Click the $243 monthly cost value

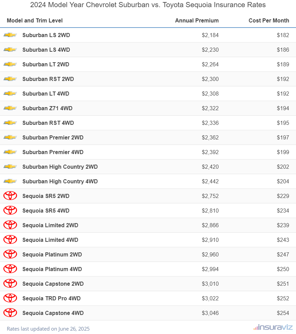pos(283,240)
